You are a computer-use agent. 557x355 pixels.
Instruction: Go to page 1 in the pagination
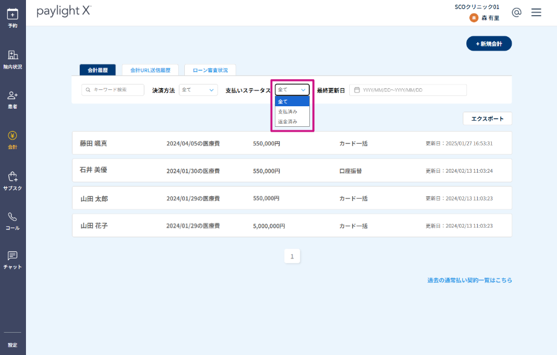point(292,257)
